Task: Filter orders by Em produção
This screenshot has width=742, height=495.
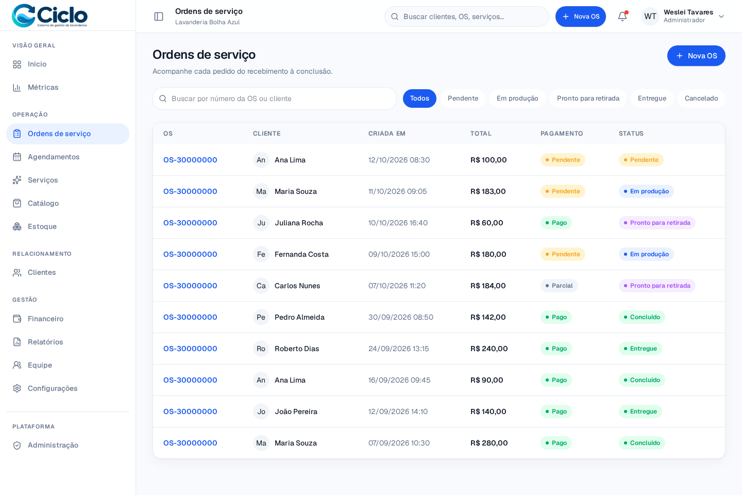Action: (x=517, y=98)
